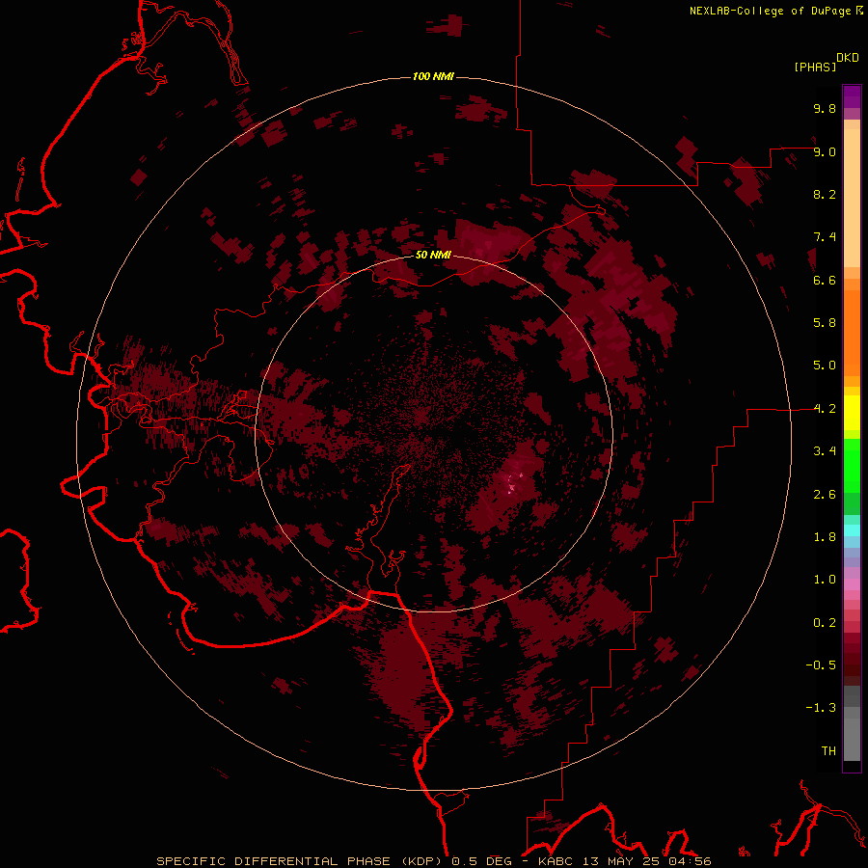Click the SPECIFIC DIFFERENTIAL PHASE (KDP) caption text

(302, 861)
